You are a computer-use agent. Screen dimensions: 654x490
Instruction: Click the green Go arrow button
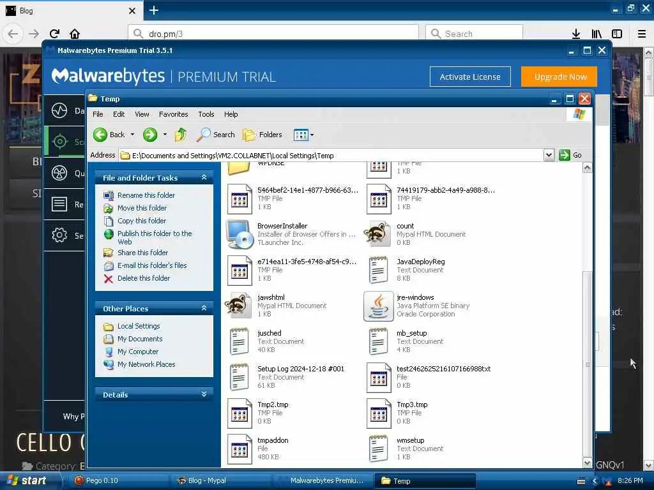click(x=565, y=155)
